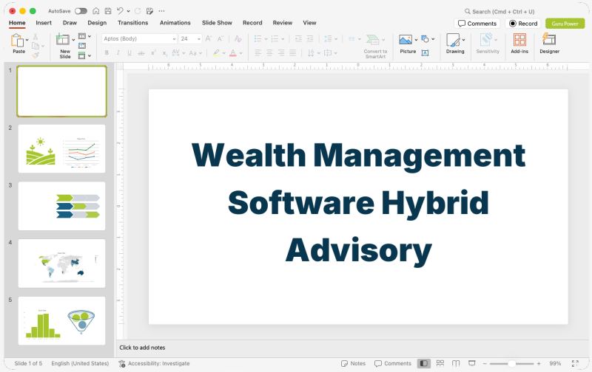Undo the last action
Screen dimensions: 592x372
pos(120,11)
